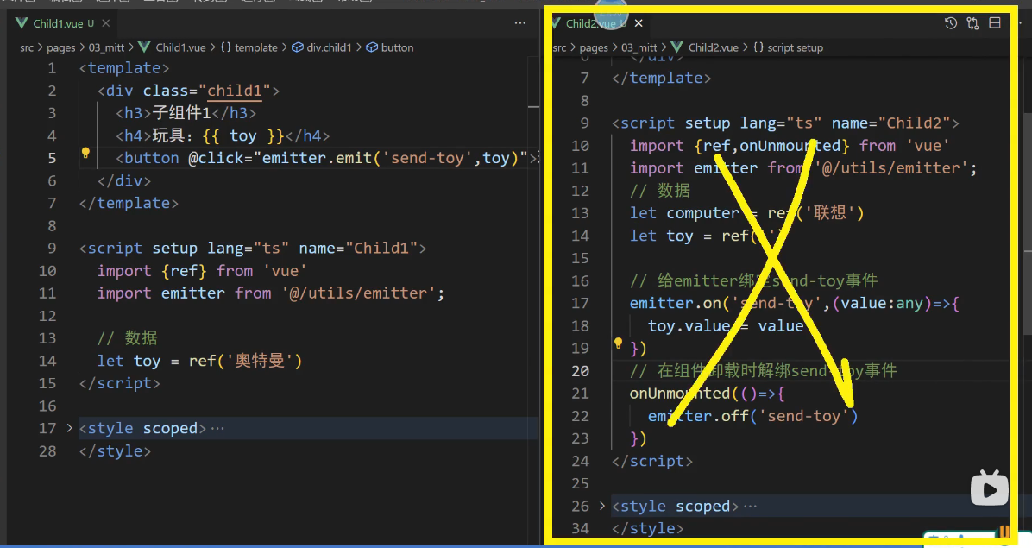This screenshot has width=1032, height=548.
Task: Click line number 20 in Child2.vue gutter
Action: click(x=580, y=371)
